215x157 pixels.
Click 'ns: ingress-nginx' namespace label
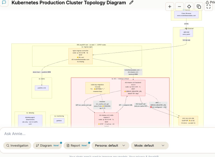click(x=87, y=47)
